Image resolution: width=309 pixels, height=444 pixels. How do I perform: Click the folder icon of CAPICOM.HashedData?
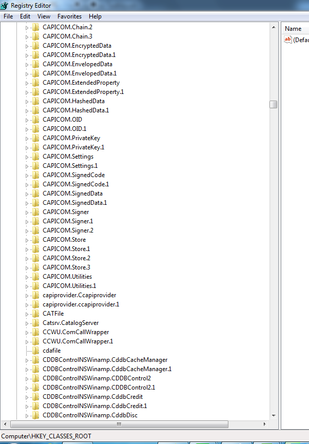click(35, 101)
